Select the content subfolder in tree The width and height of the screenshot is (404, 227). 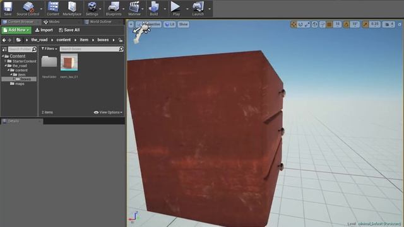[21, 70]
